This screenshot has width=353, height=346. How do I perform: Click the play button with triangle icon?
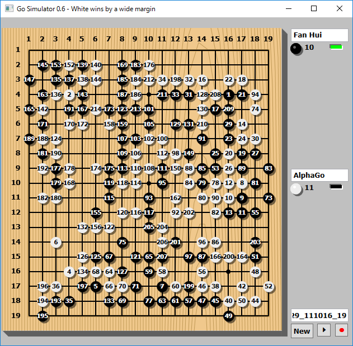[324, 330]
